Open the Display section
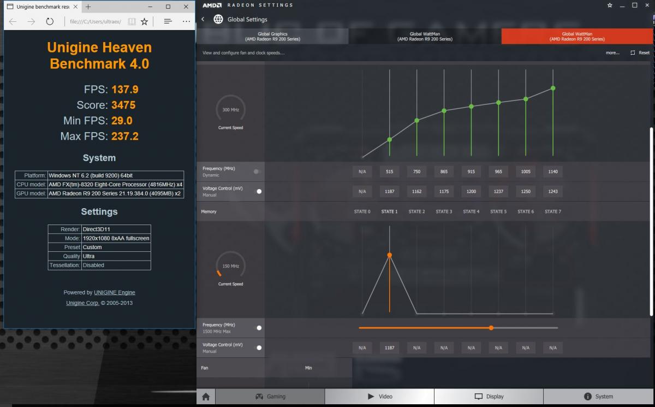The width and height of the screenshot is (655, 407). click(489, 397)
